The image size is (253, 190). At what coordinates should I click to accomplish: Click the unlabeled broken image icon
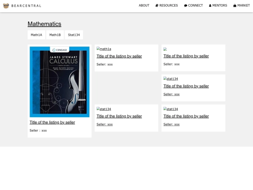coord(165,49)
